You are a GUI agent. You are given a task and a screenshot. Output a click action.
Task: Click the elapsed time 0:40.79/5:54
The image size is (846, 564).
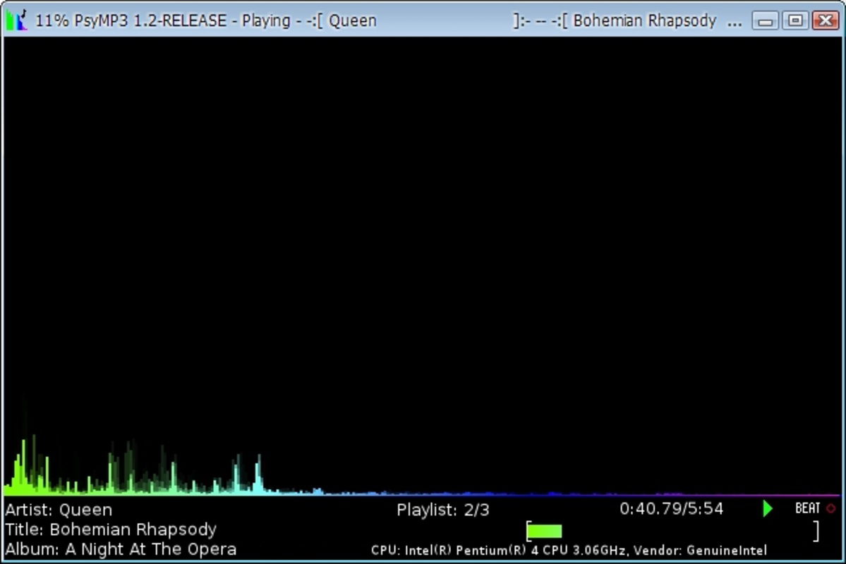tap(671, 508)
